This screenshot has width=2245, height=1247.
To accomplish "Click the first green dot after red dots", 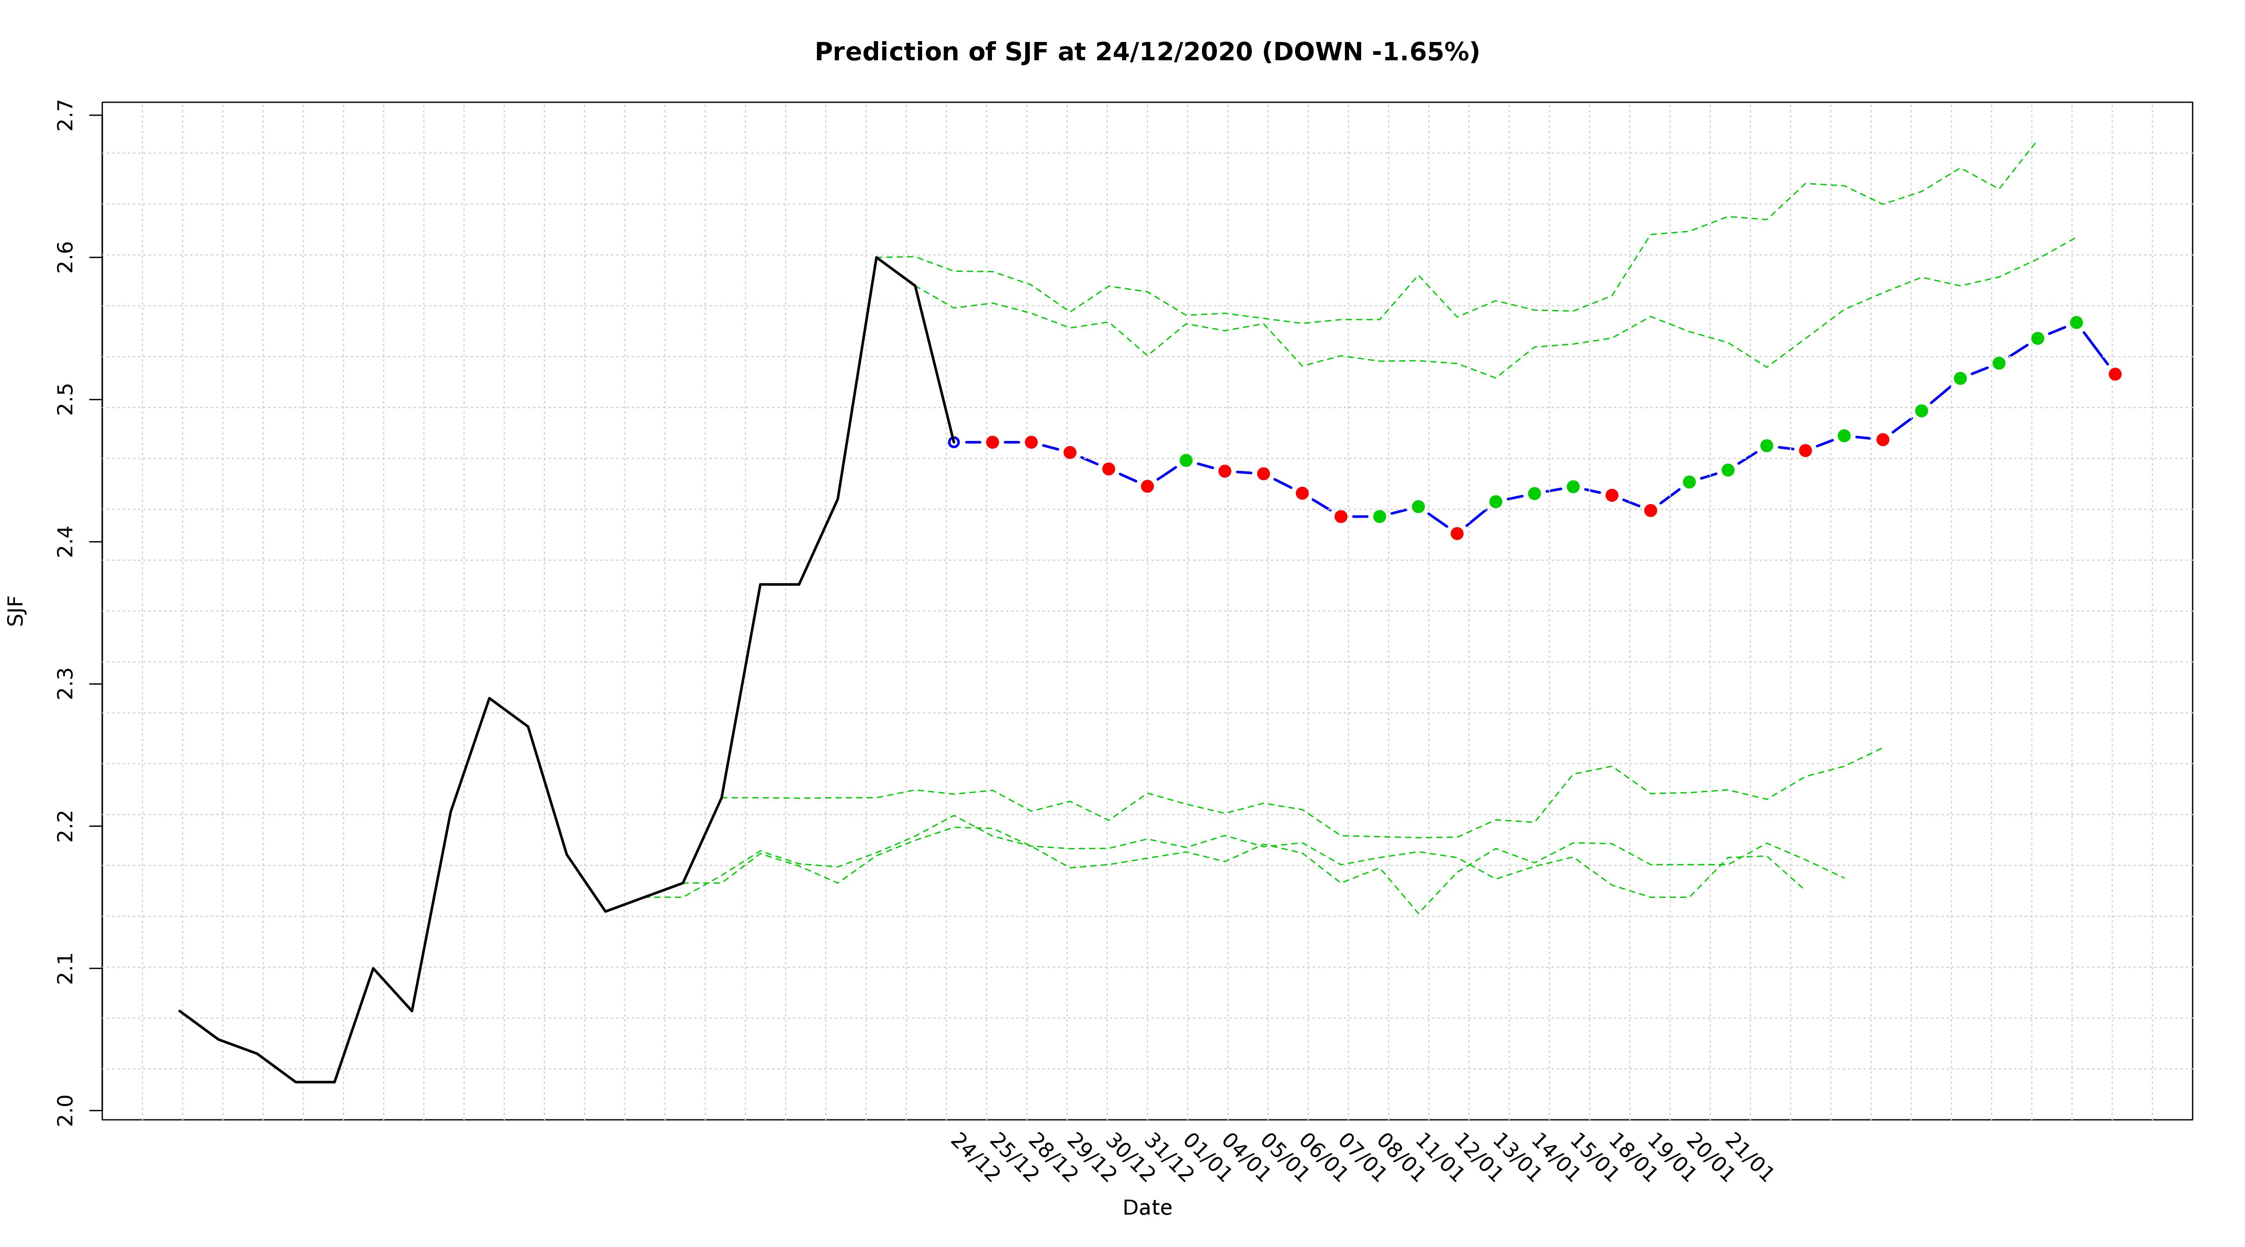I will [1185, 460].
